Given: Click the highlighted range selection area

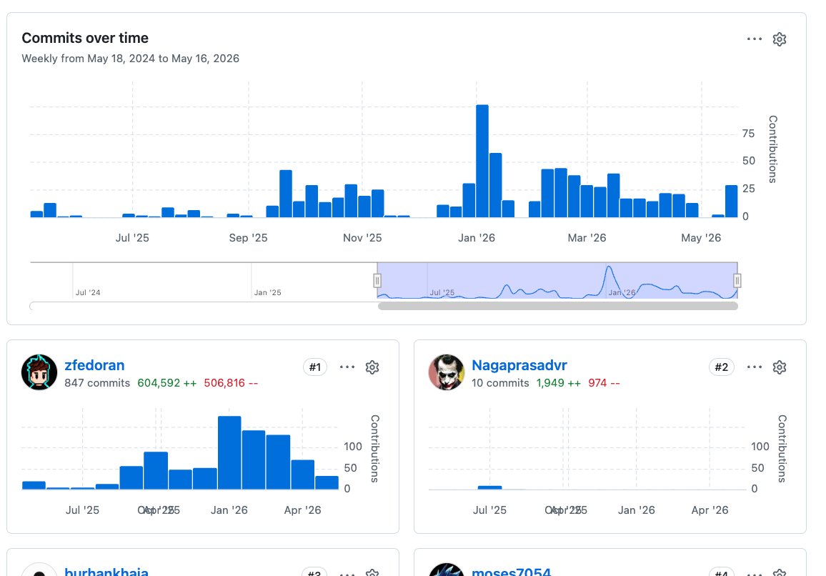Looking at the screenshot, I should click(x=557, y=280).
